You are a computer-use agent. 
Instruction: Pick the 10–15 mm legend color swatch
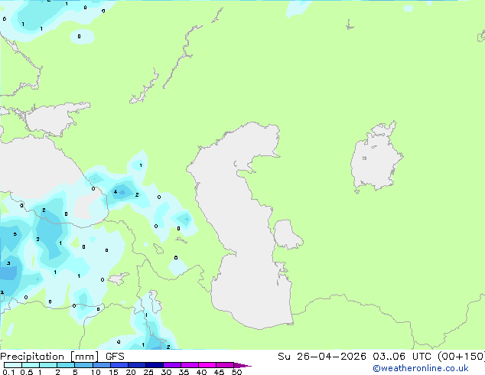click(102, 365)
